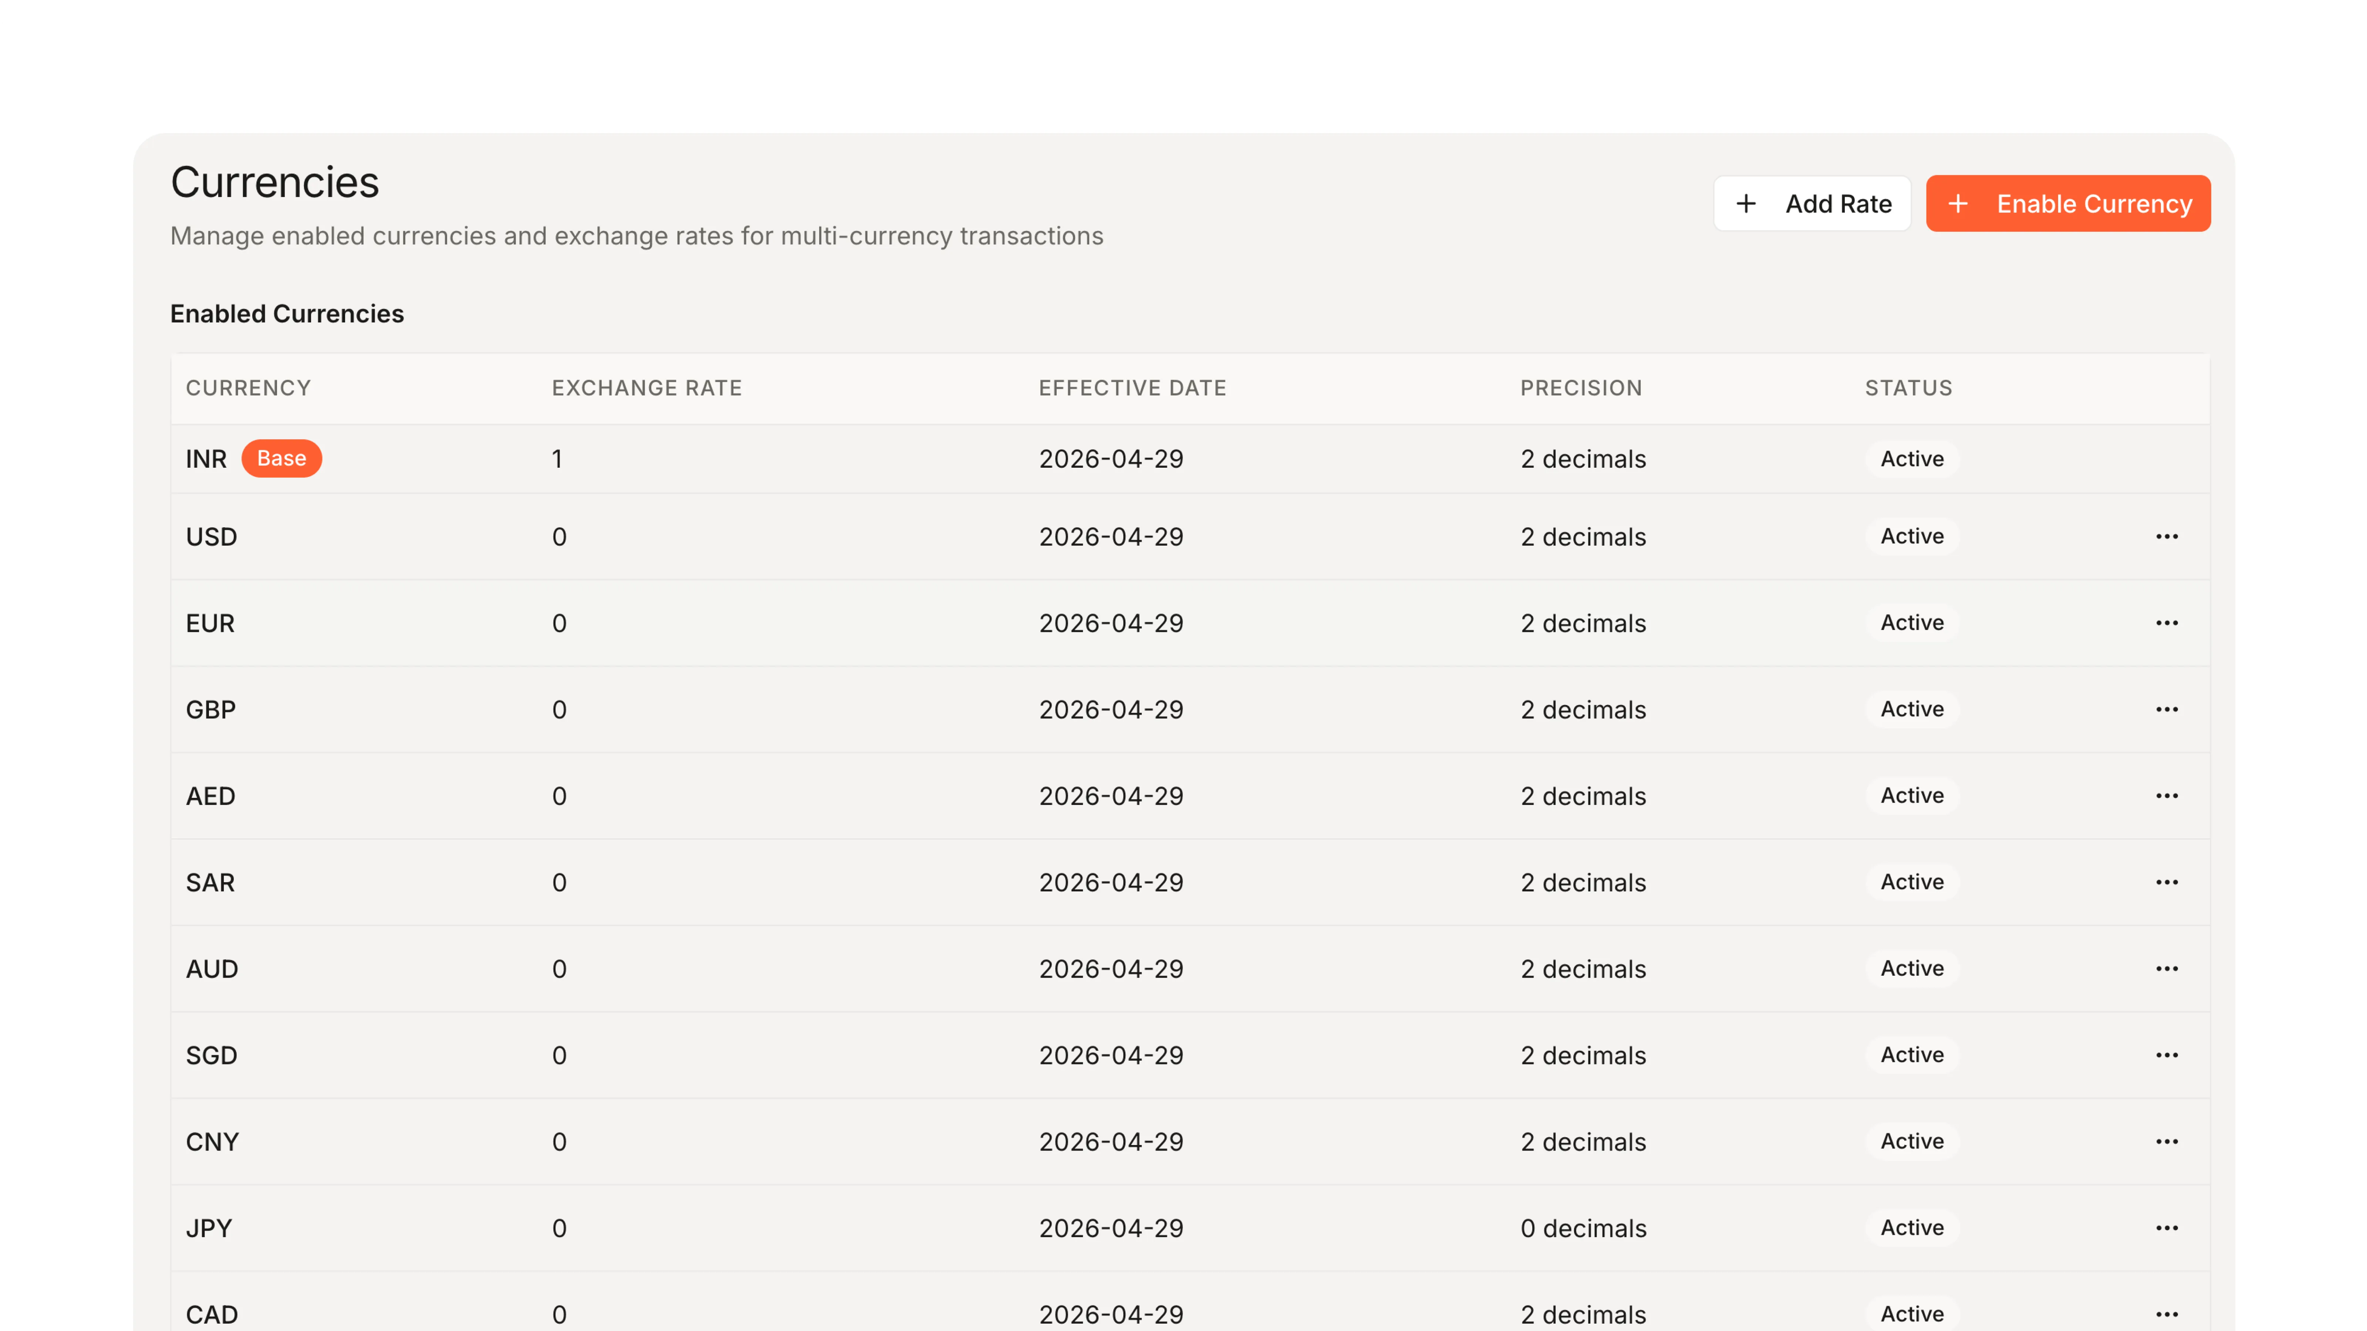Viewport: 2367px width, 1331px height.
Task: Select the USD currency code
Action: (211, 536)
